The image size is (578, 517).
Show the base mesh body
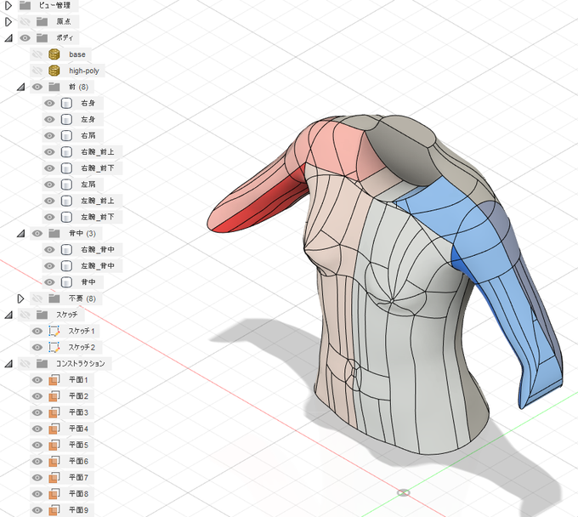[37, 54]
